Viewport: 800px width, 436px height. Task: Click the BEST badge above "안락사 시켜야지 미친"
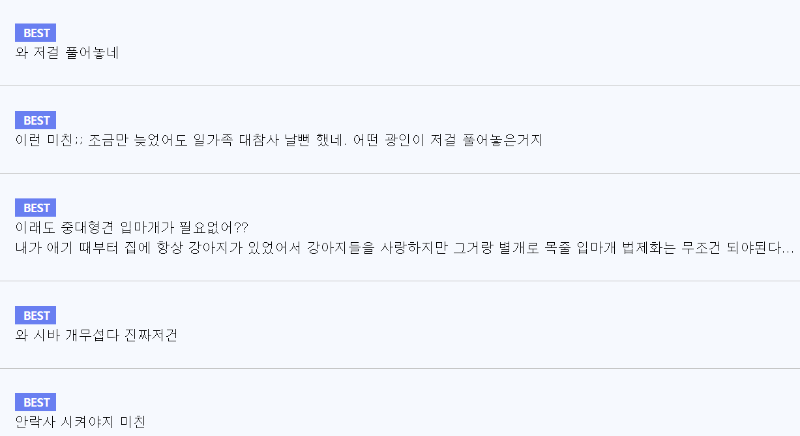click(35, 403)
